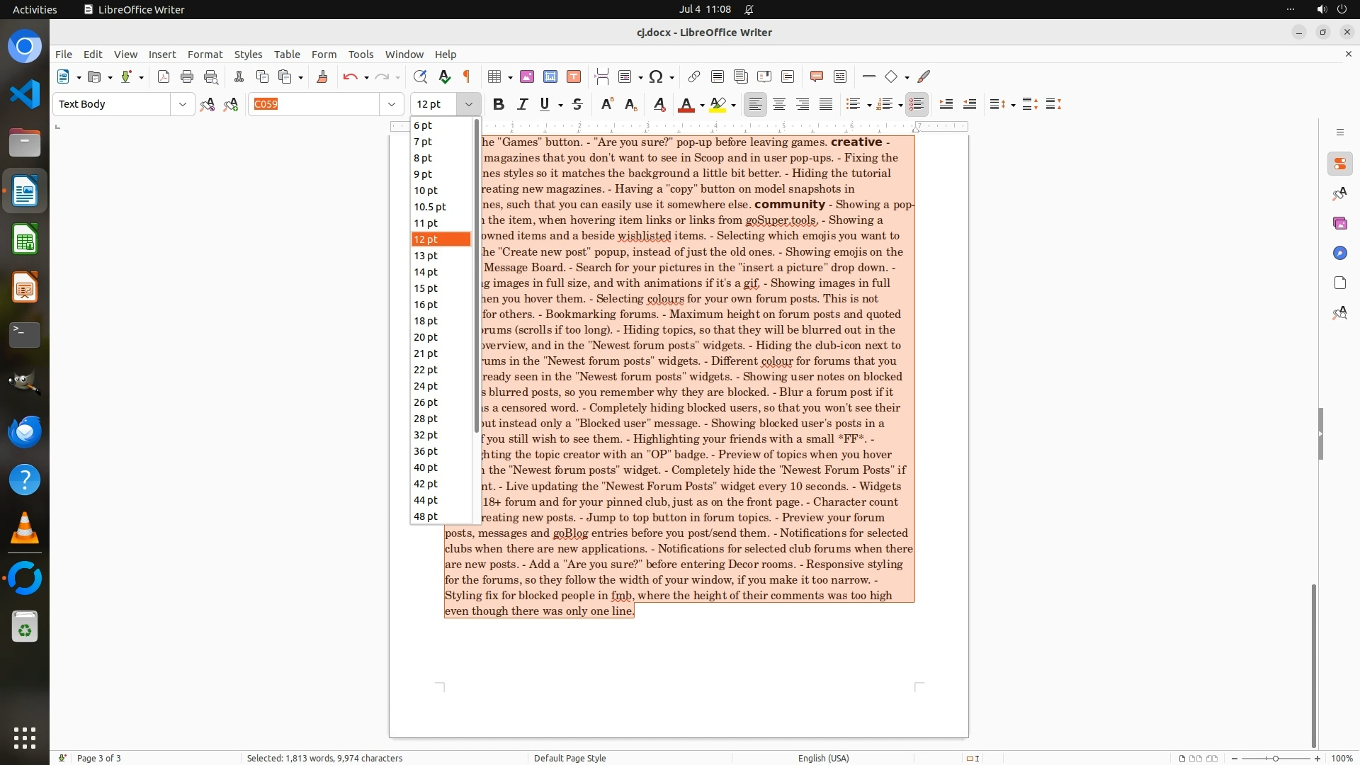
Task: Toggle formatting marks pilcrow icon
Action: 467,76
